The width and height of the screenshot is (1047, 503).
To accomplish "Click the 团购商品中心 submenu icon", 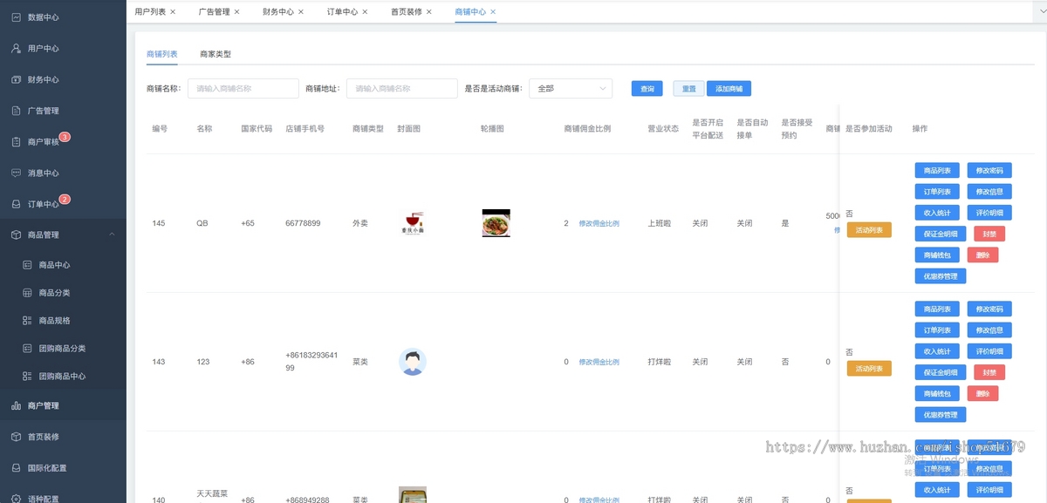I will [27, 377].
